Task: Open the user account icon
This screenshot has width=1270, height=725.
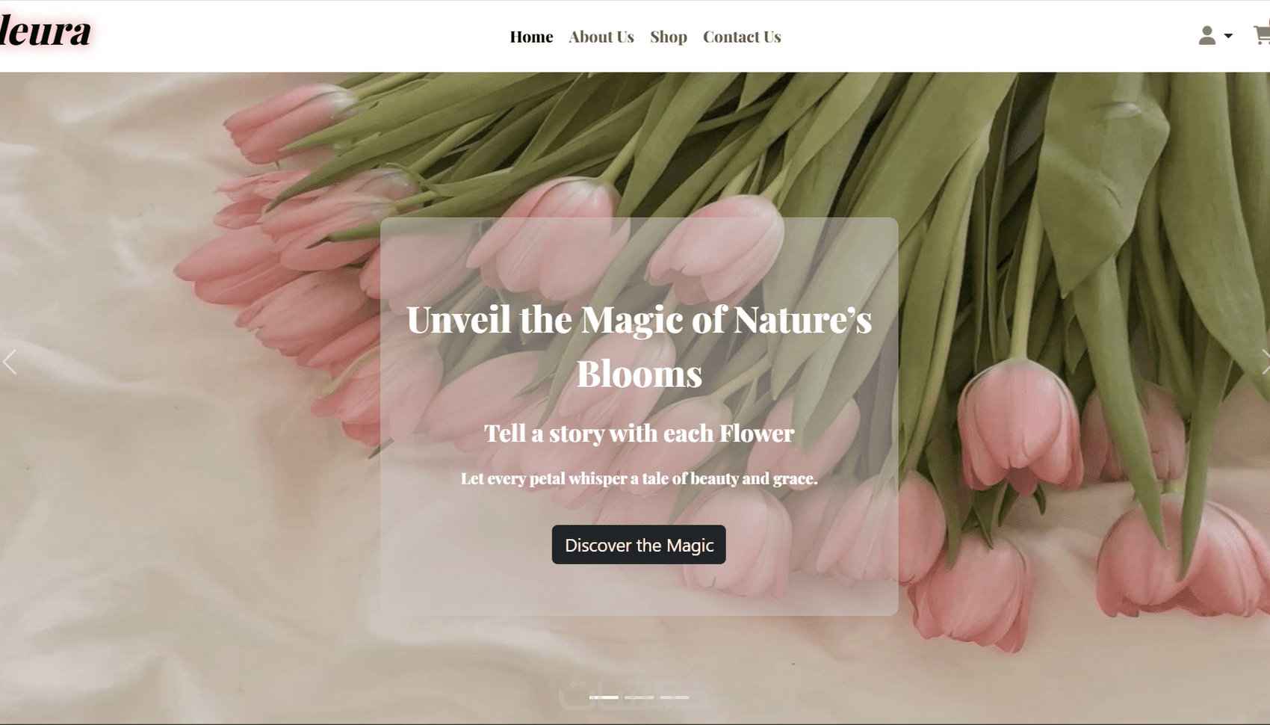Action: (1206, 36)
